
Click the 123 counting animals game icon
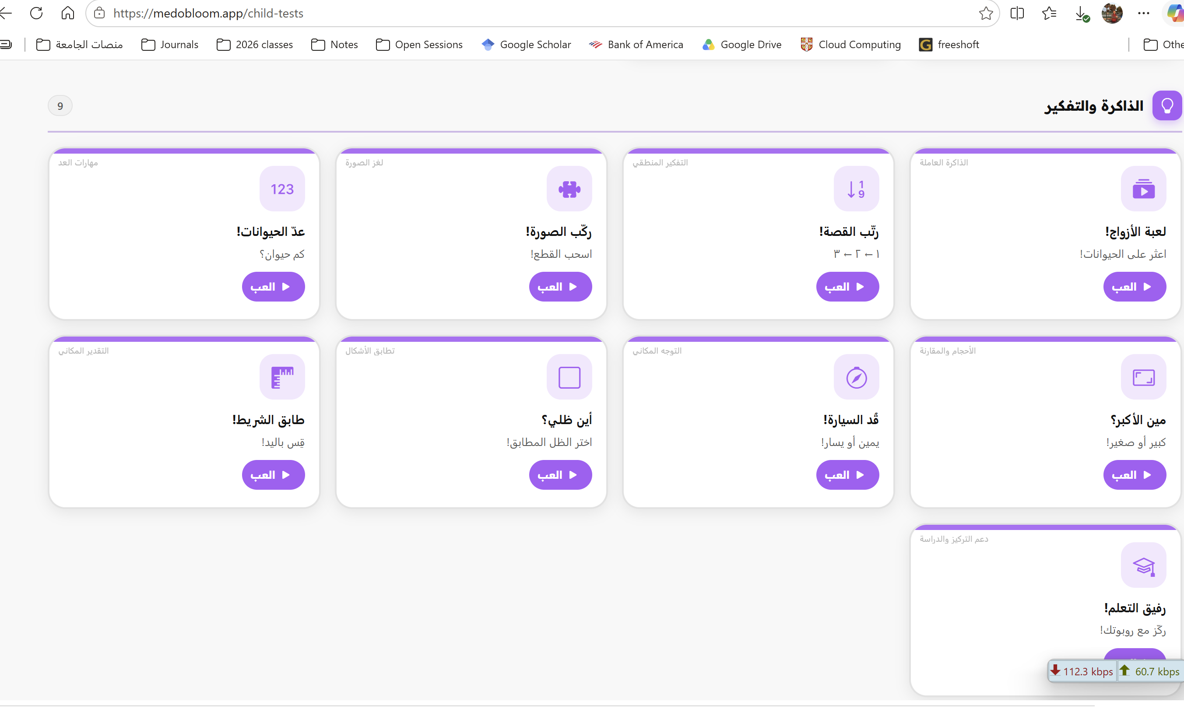click(282, 189)
